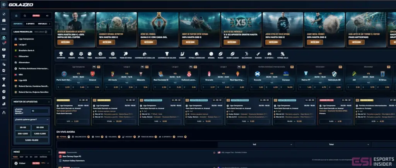Open Liga Campeones in main leagues list
Image resolution: width=396 pixels, height=168 pixels.
[26, 39]
